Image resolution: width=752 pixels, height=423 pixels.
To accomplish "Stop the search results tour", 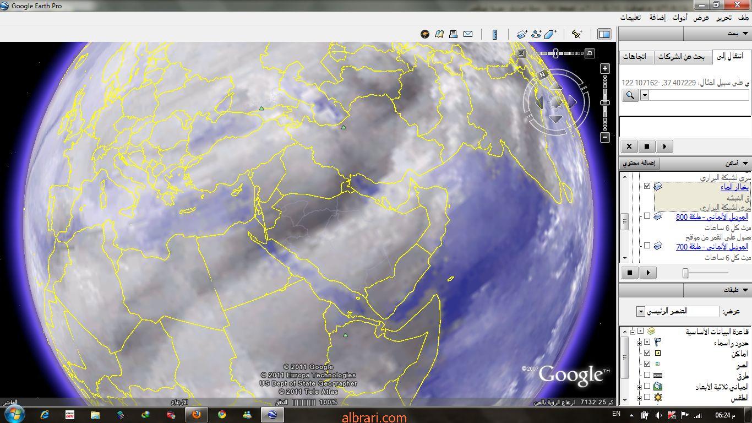I will (x=647, y=147).
